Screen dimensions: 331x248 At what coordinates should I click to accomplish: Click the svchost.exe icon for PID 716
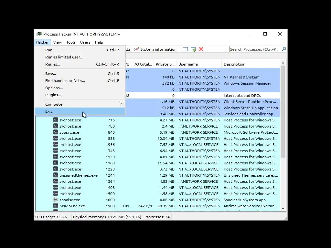point(56,120)
